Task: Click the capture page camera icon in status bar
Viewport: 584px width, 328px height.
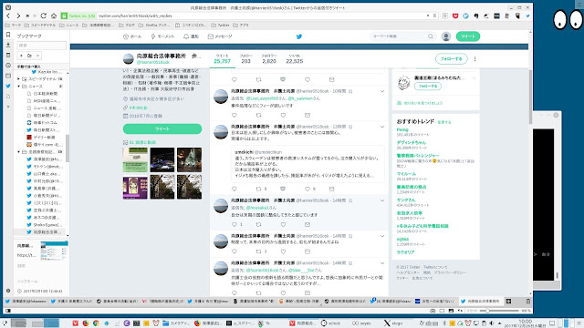Action: pyautogui.click(x=433, y=311)
